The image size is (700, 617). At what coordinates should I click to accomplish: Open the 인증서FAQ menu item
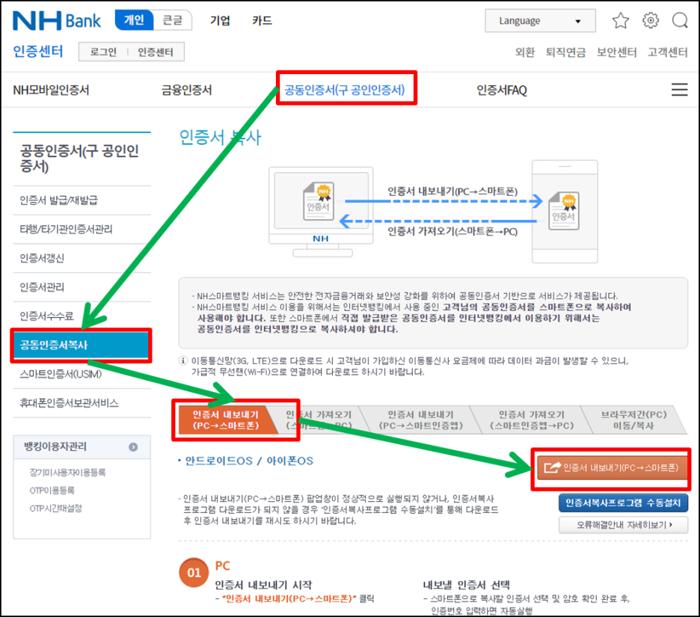502,90
